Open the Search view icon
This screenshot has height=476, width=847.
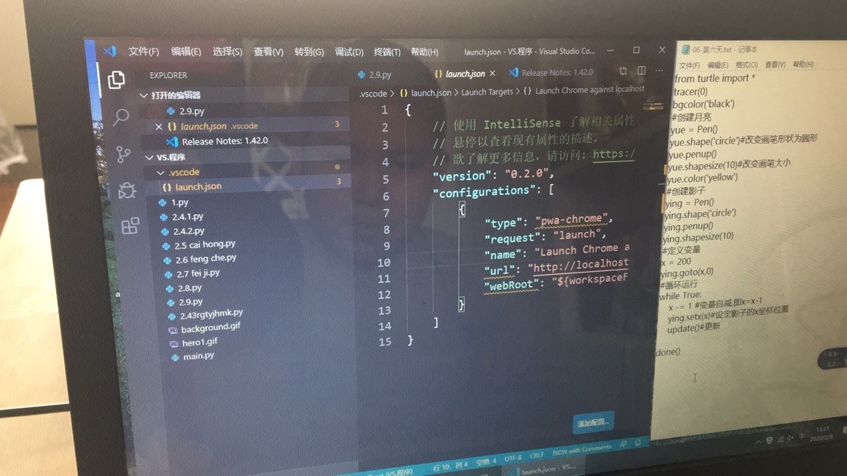coord(121,117)
